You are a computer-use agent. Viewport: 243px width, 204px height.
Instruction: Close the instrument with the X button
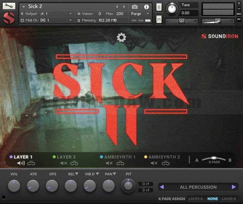click(239, 3)
